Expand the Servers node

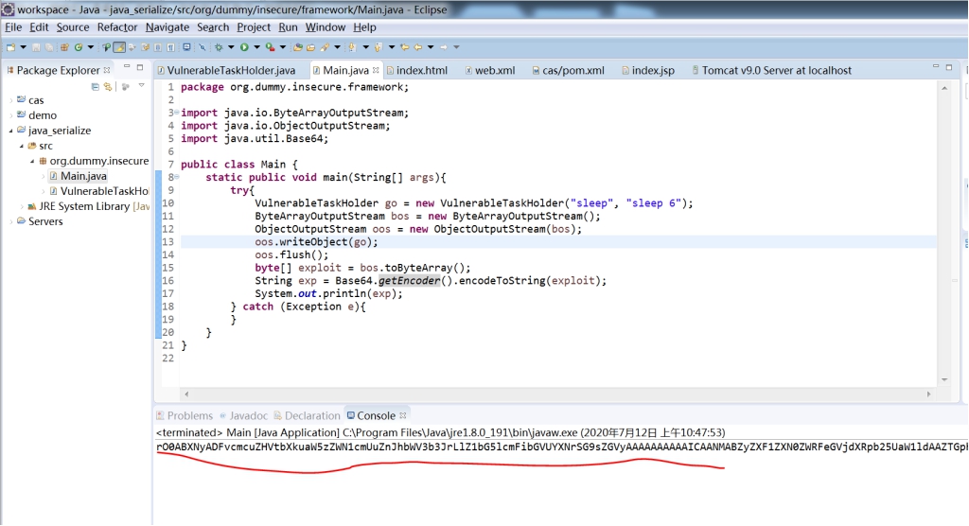[10, 221]
